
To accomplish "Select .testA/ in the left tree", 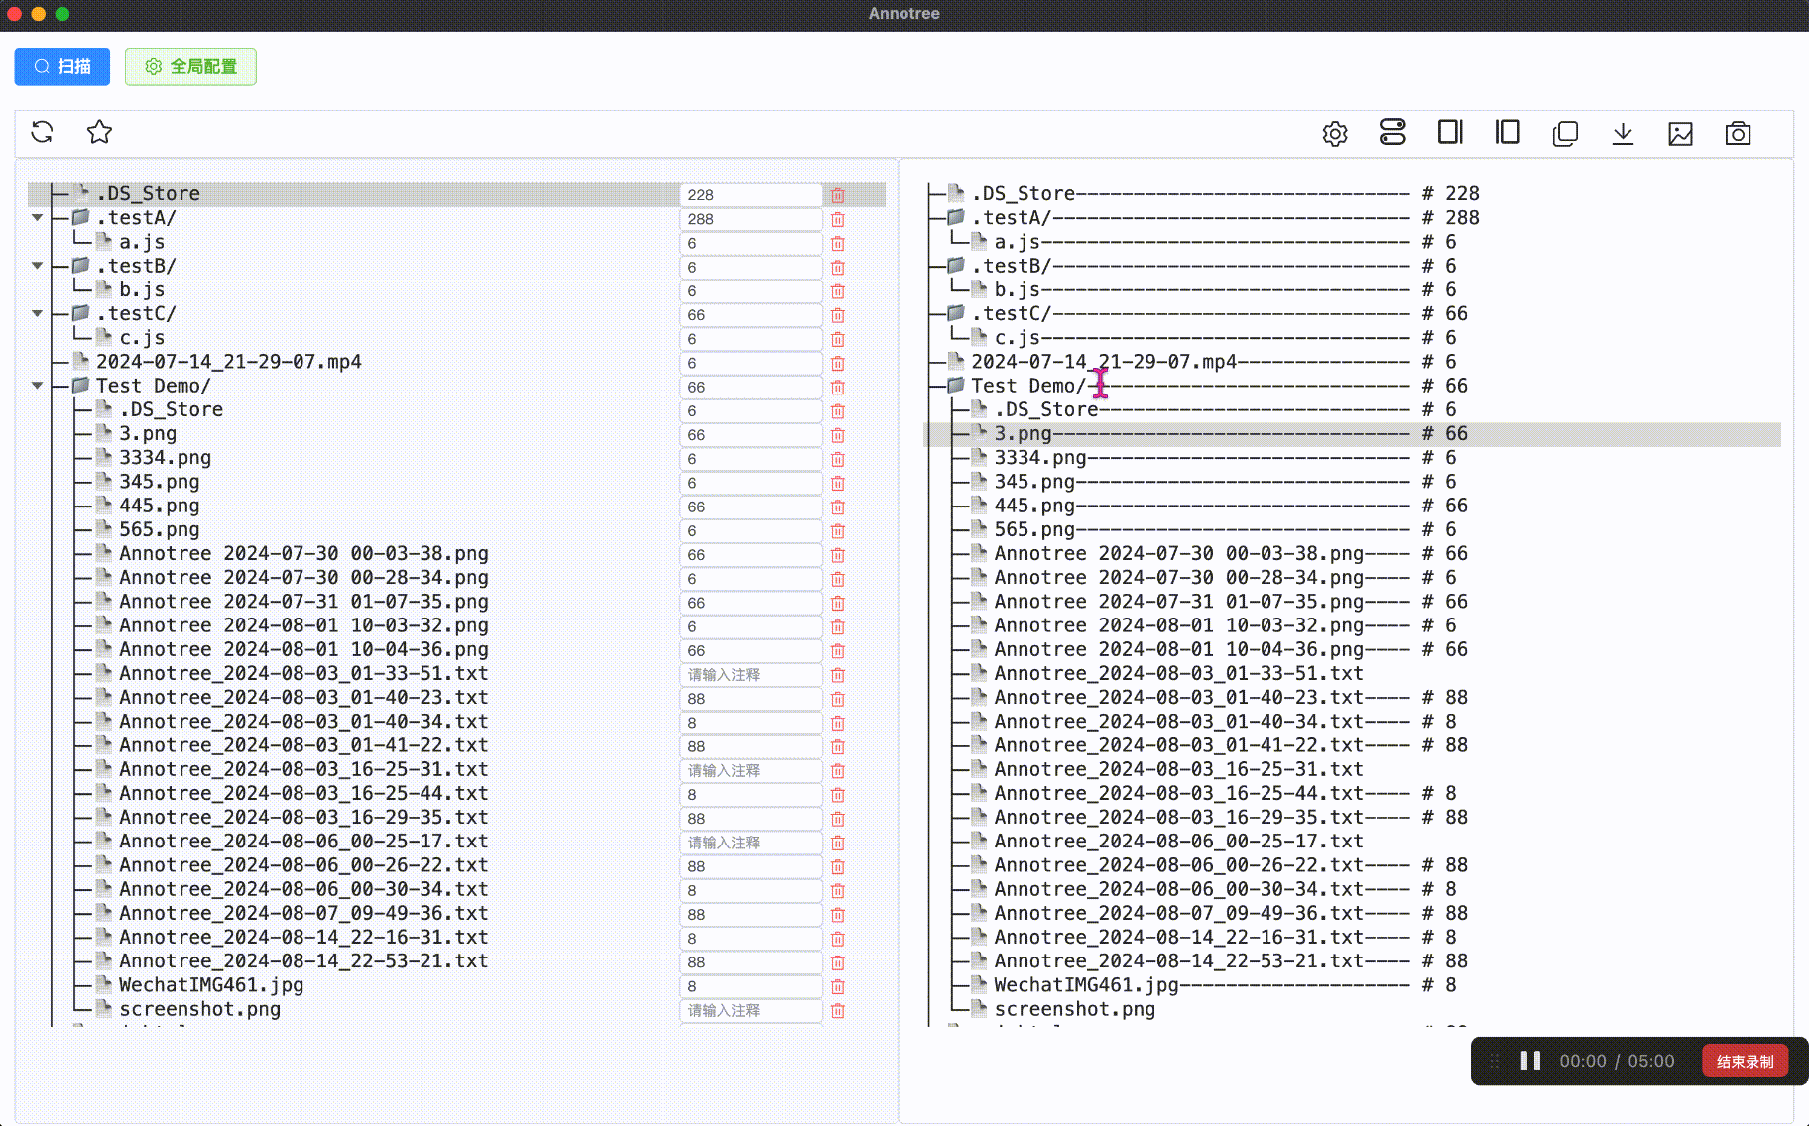I will pyautogui.click(x=136, y=218).
